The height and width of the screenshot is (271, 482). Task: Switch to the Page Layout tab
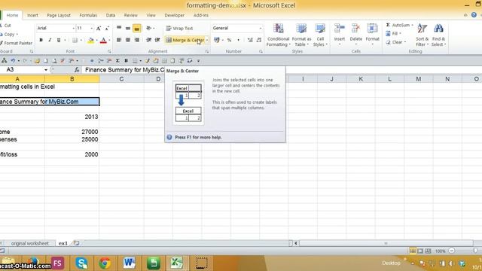click(x=59, y=15)
